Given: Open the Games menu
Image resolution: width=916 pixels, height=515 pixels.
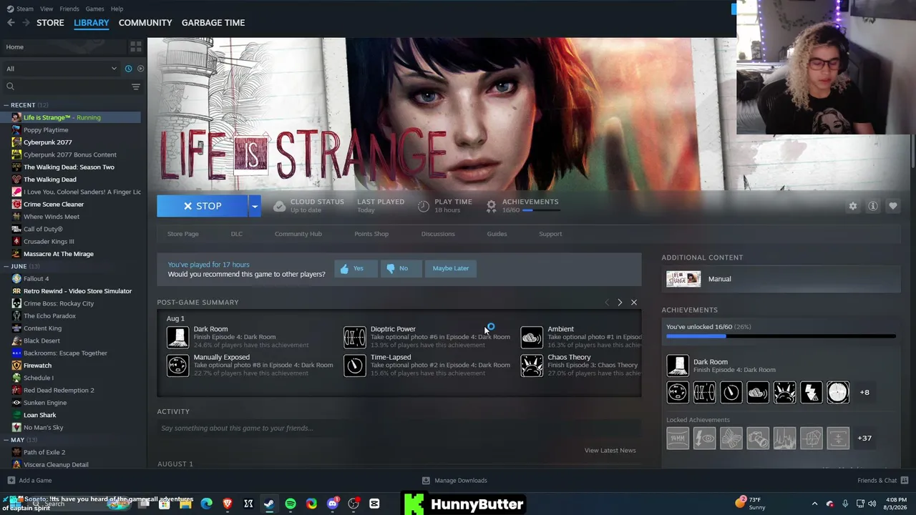Looking at the screenshot, I should point(94,9).
